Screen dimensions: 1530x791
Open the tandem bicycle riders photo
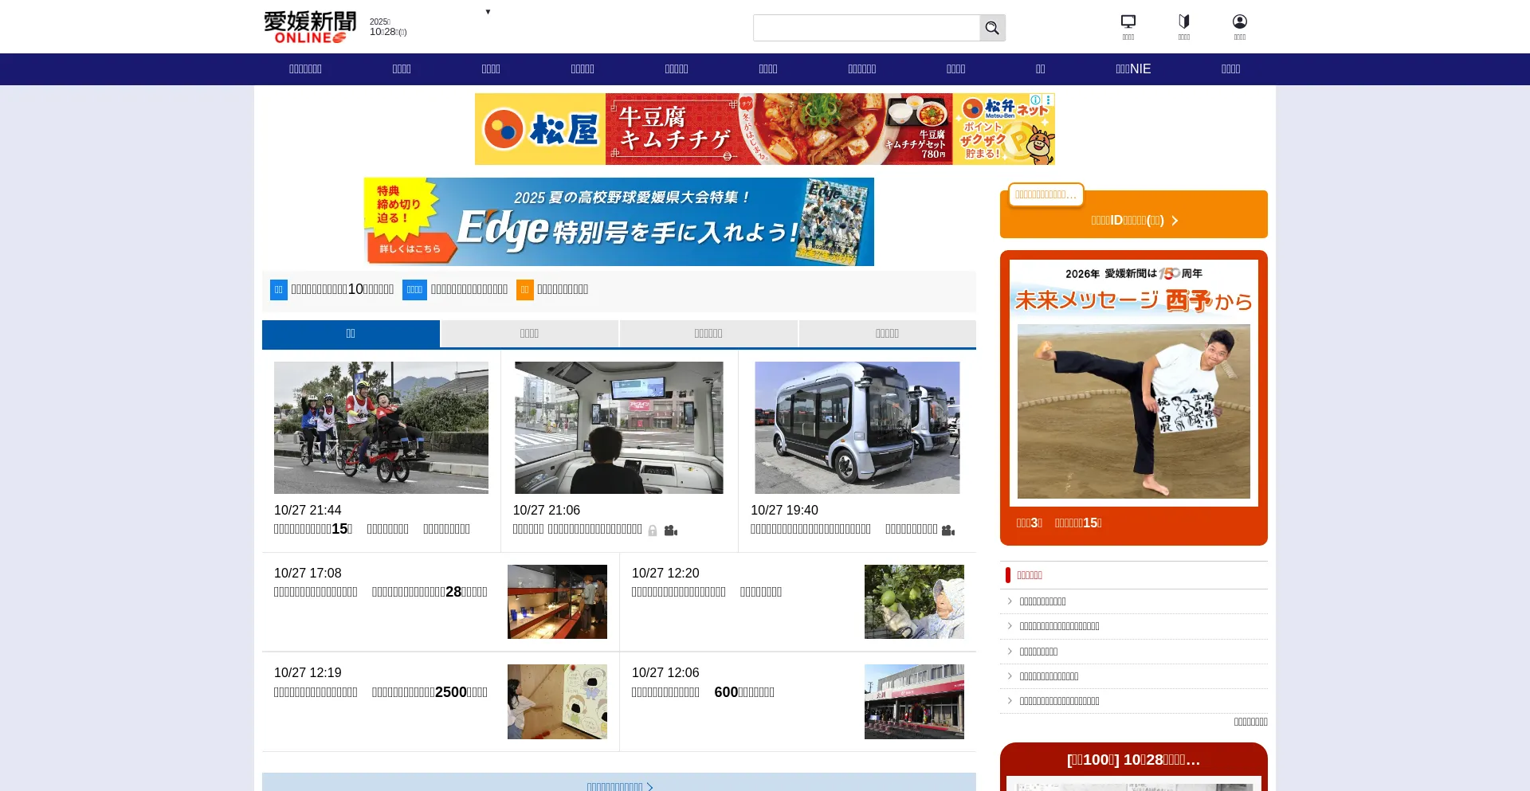point(381,428)
